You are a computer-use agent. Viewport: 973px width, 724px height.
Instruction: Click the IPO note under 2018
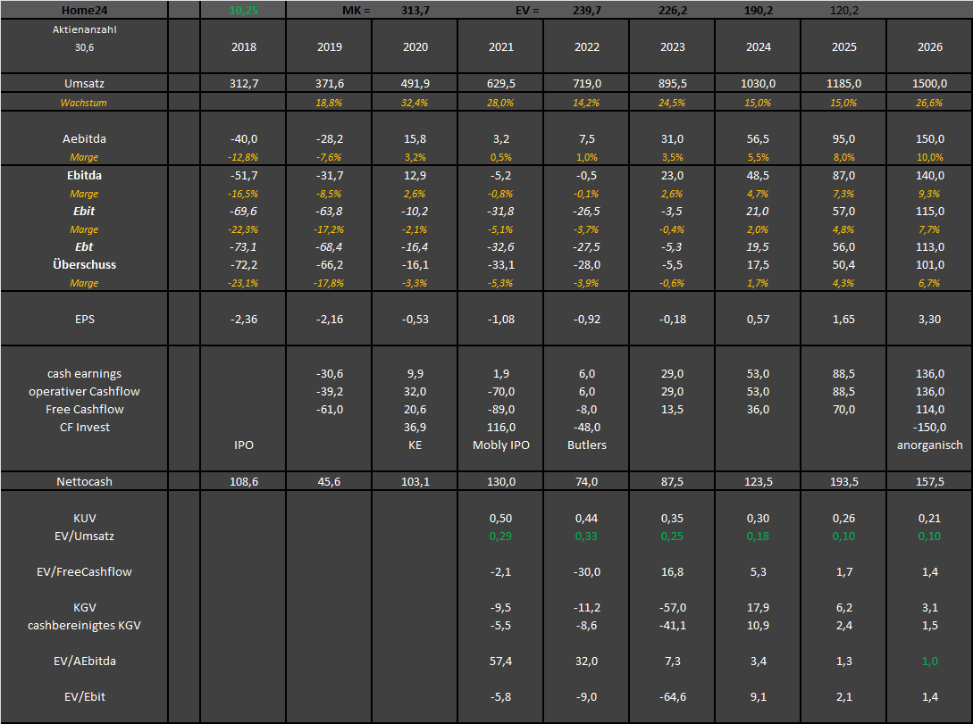point(243,445)
